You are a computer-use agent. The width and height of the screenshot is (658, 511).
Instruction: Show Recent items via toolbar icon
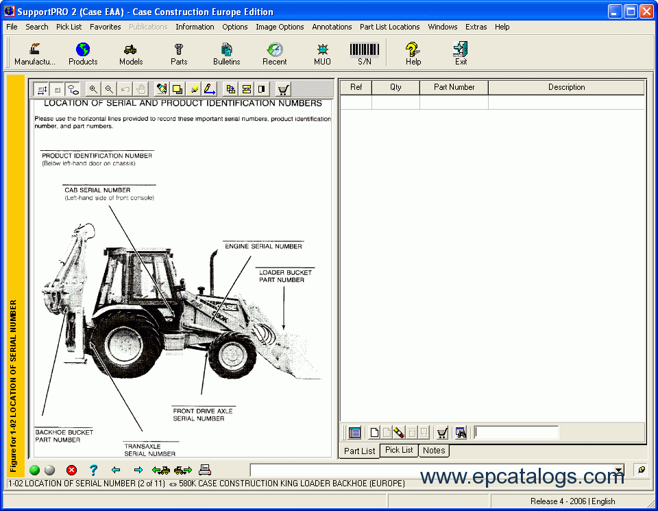click(274, 54)
